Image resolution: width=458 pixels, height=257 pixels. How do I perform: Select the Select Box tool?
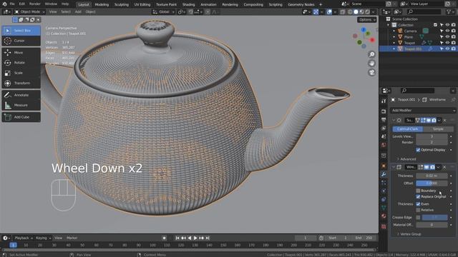[21, 31]
